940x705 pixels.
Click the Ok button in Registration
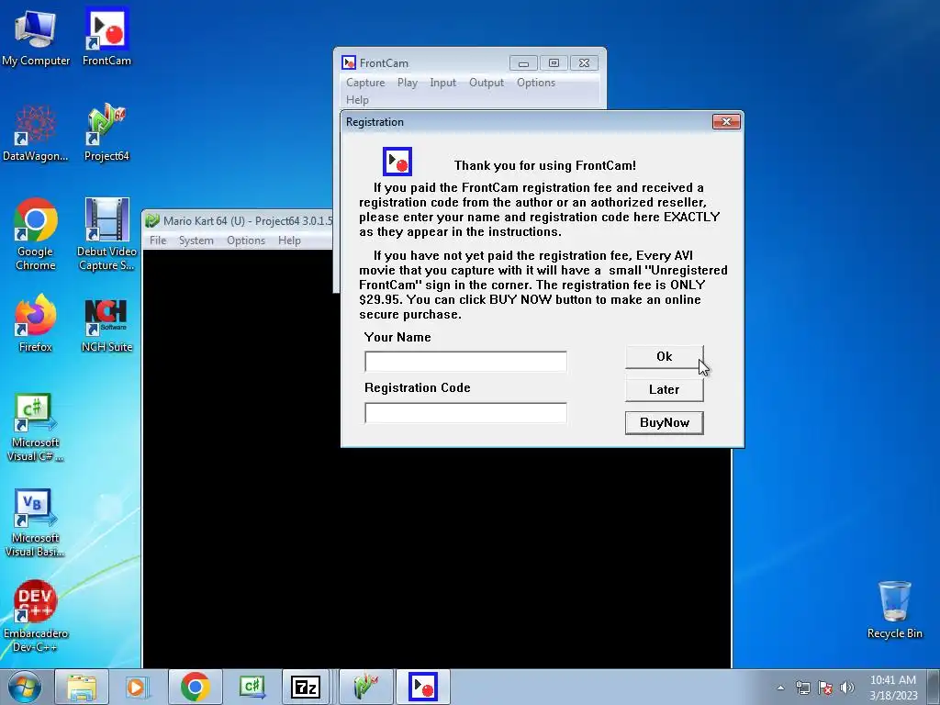point(665,357)
